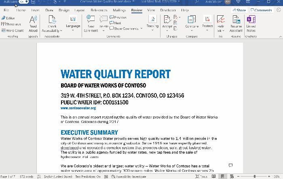This screenshot has width=283, height=179.
Task: Click the Comments button at top right
Action: point(261,10)
